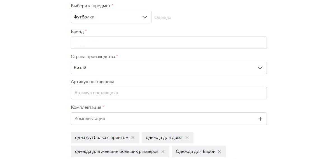Click the 'Китай' selected value text

[x=80, y=68]
